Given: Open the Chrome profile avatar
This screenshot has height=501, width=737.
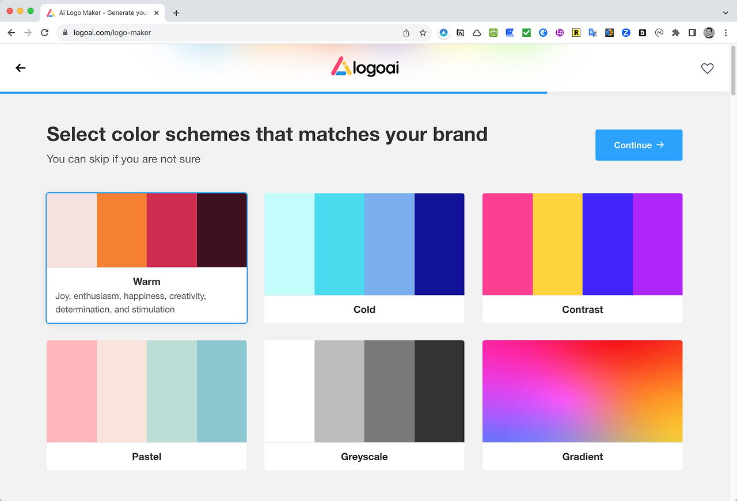Looking at the screenshot, I should pyautogui.click(x=709, y=33).
